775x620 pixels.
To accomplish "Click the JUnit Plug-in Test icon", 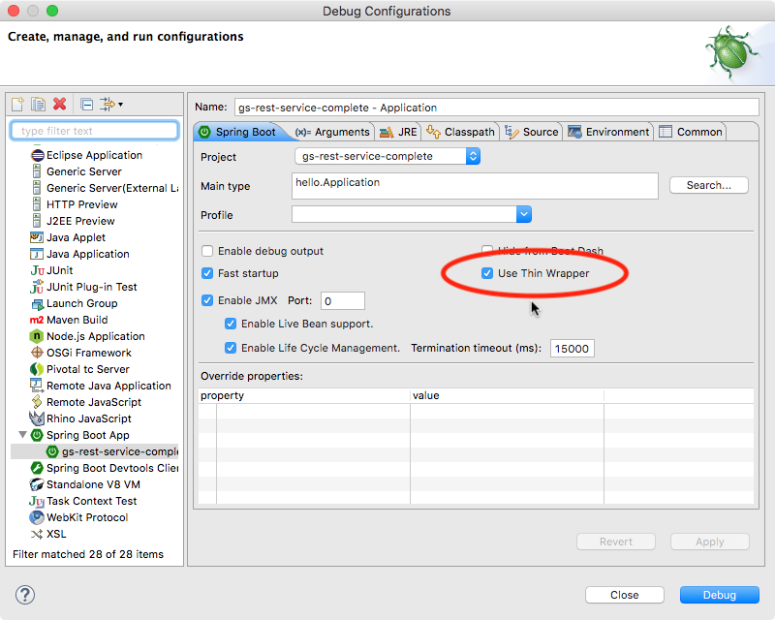I will [37, 287].
